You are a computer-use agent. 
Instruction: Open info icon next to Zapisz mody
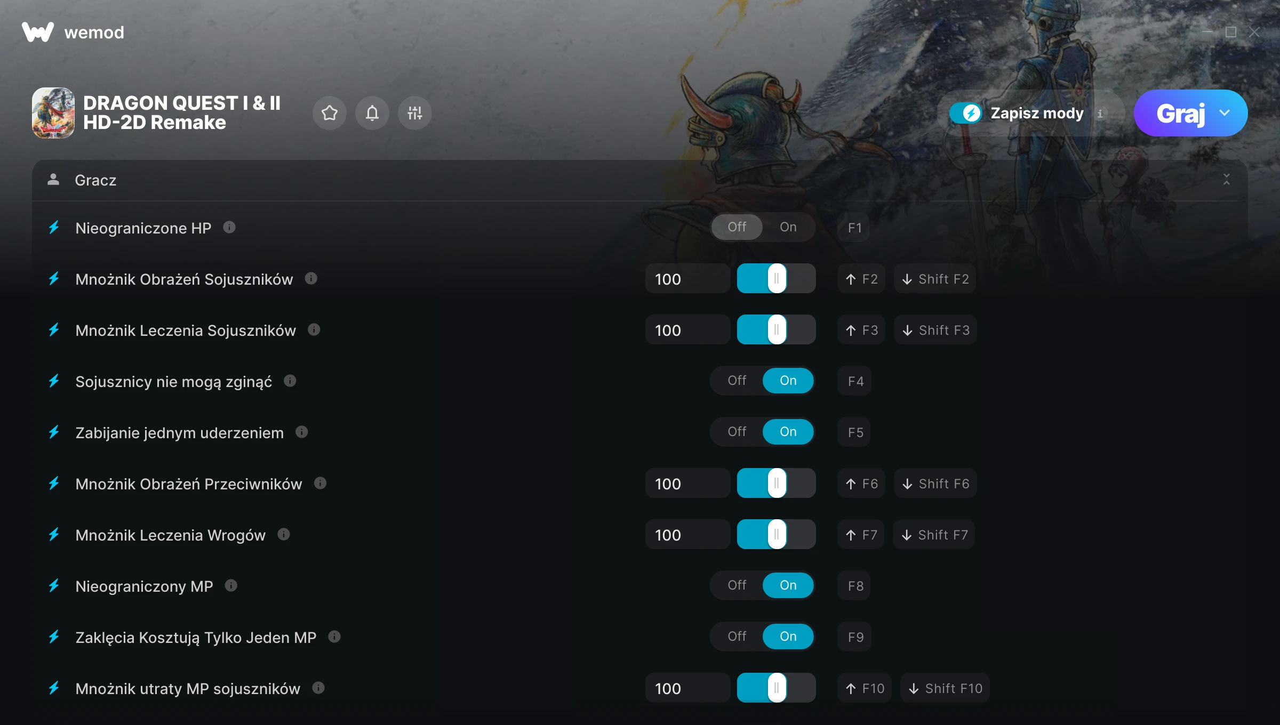1100,114
